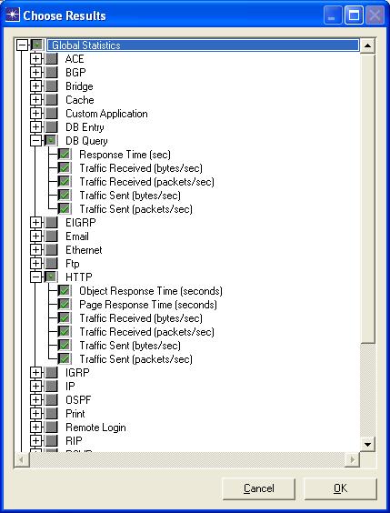Check the IP group box
This screenshot has height=513, width=390.
51,386
